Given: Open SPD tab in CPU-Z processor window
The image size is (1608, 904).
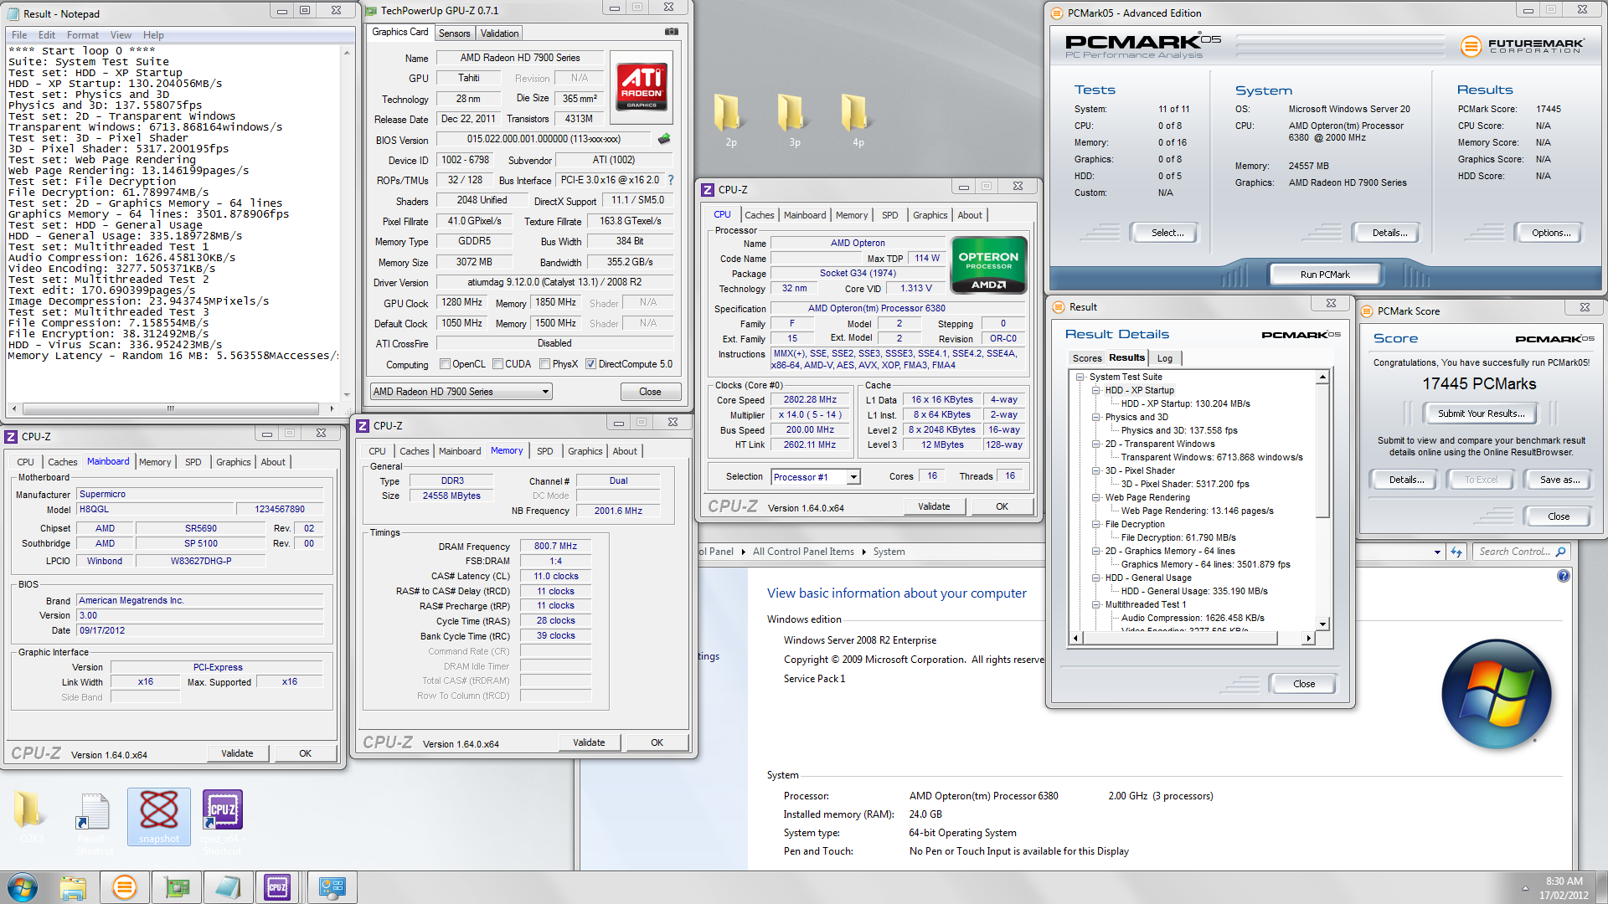Looking at the screenshot, I should coord(889,215).
